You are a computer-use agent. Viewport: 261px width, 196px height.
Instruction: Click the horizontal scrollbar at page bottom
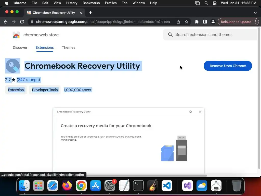(147, 176)
